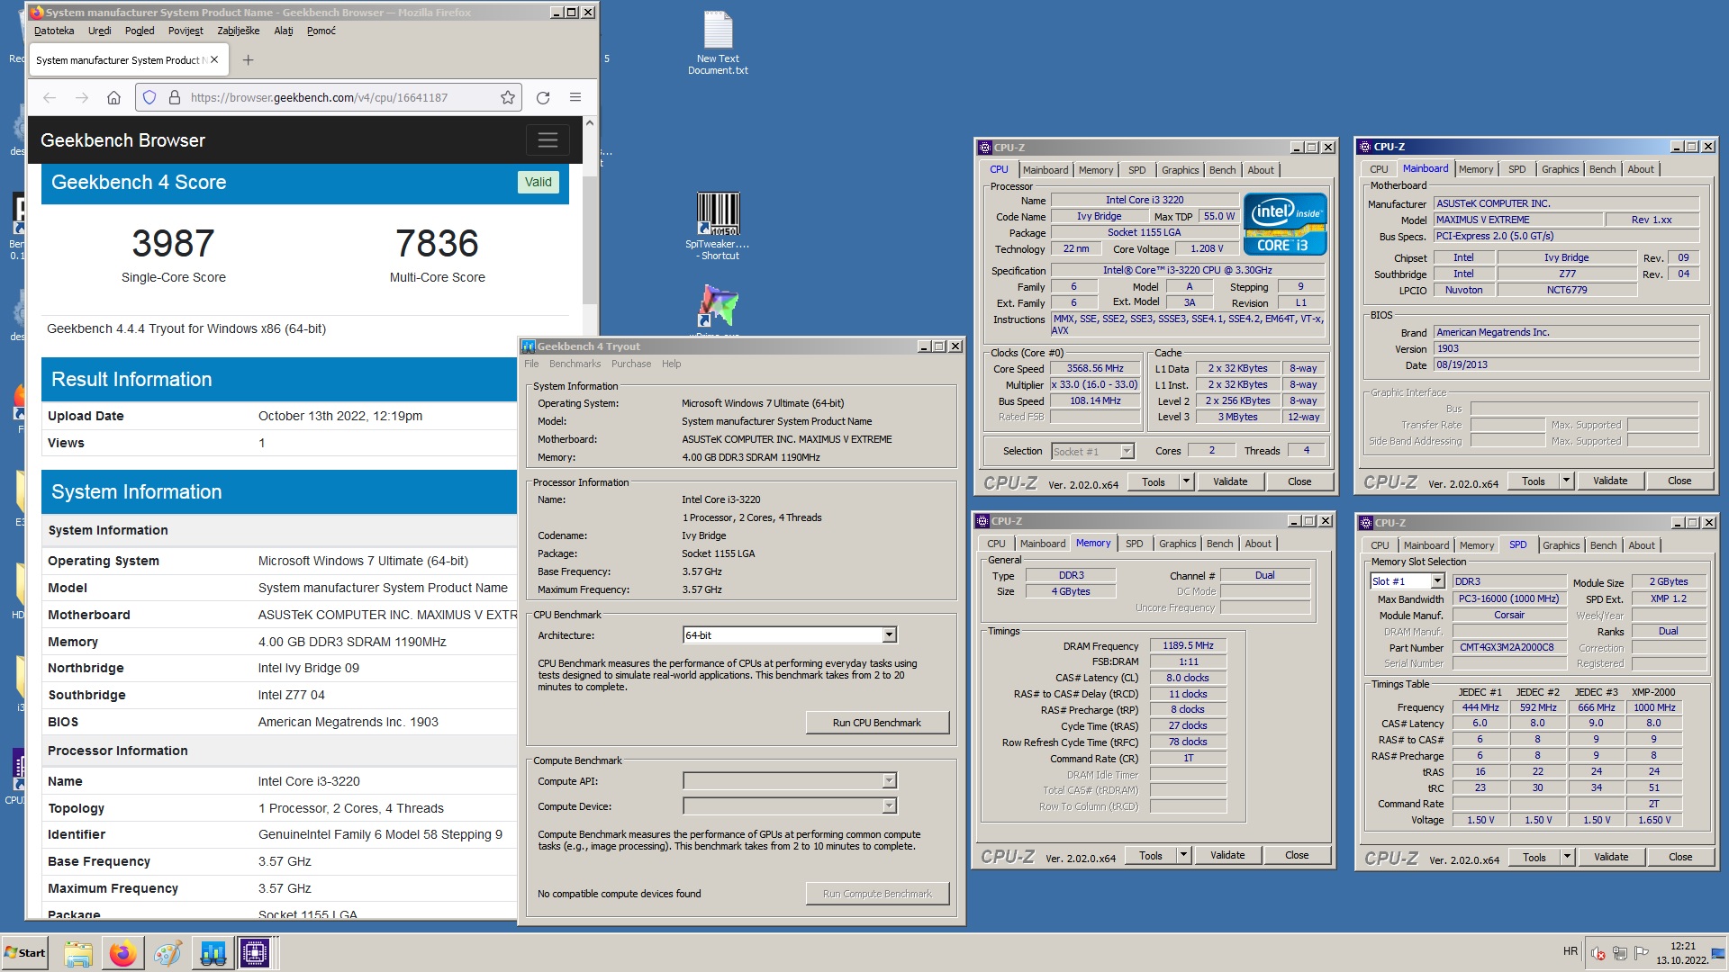Select the 3987 single-core score

tap(173, 243)
